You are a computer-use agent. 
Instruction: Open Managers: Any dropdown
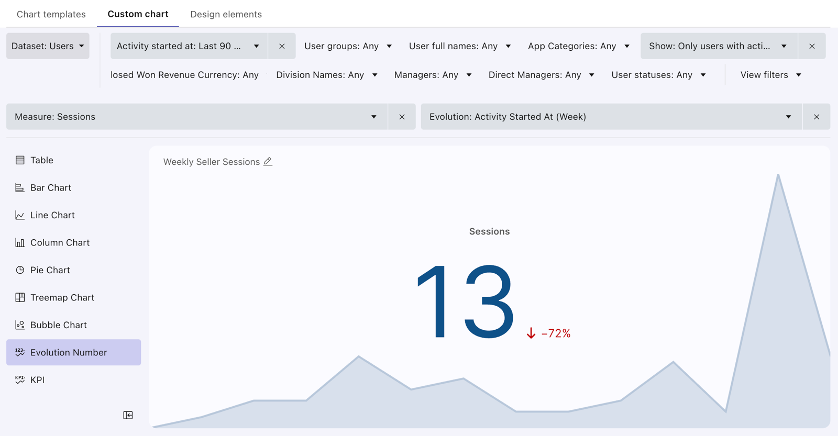pos(433,75)
